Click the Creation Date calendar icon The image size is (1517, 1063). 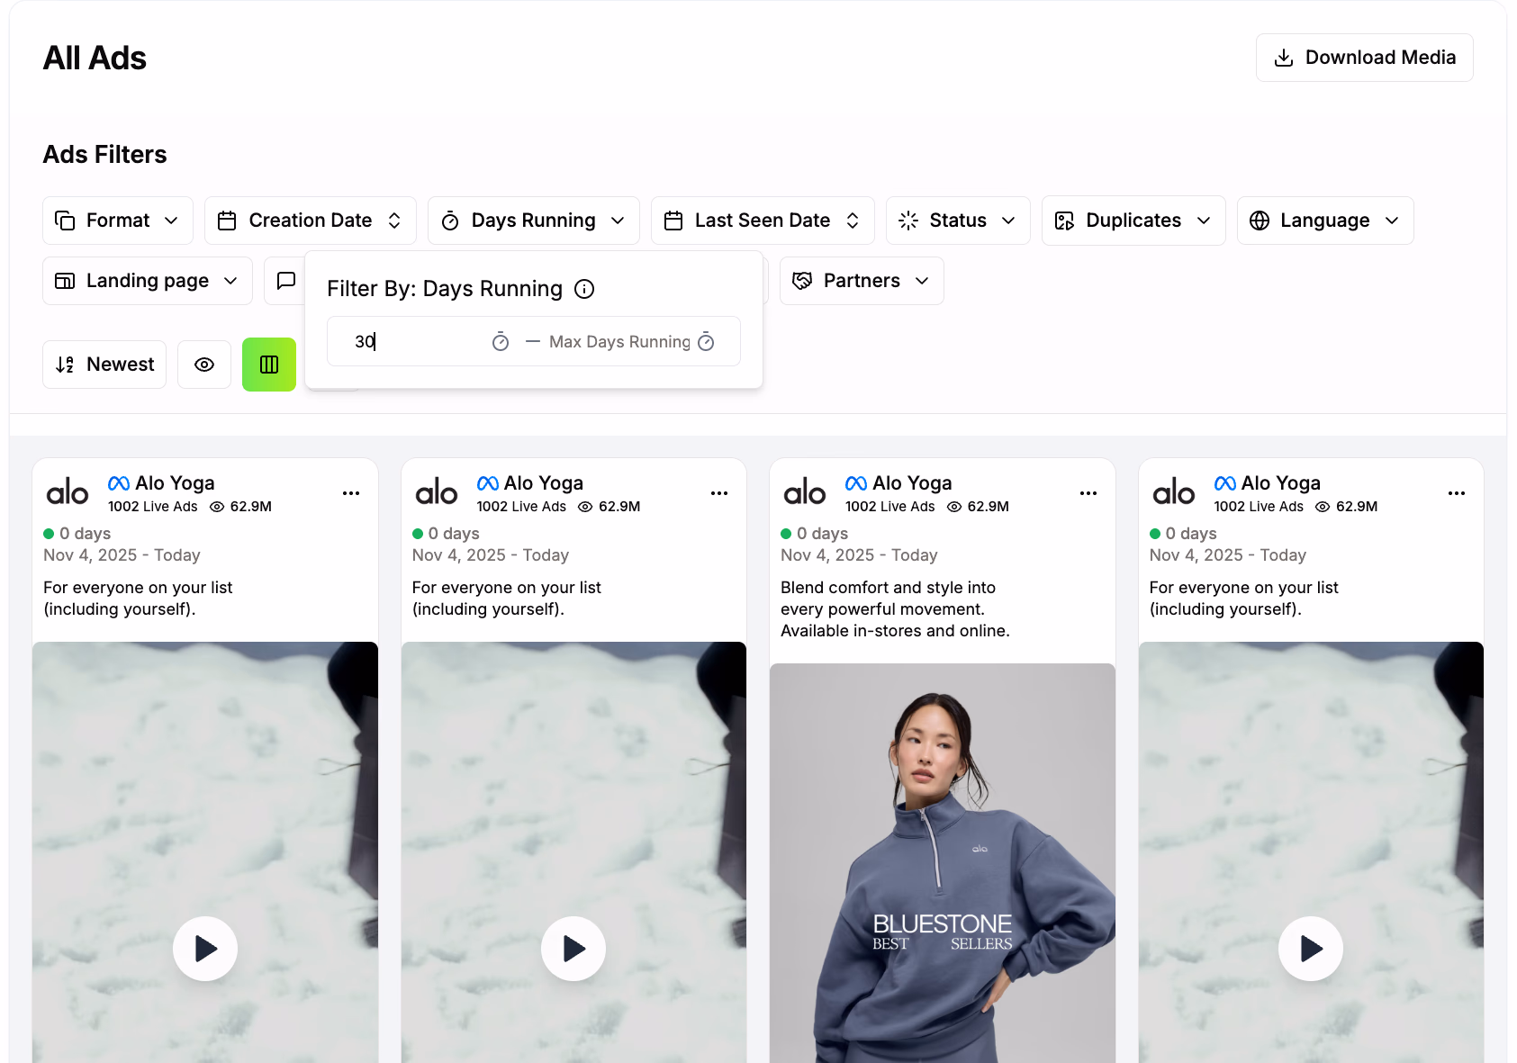point(227,220)
